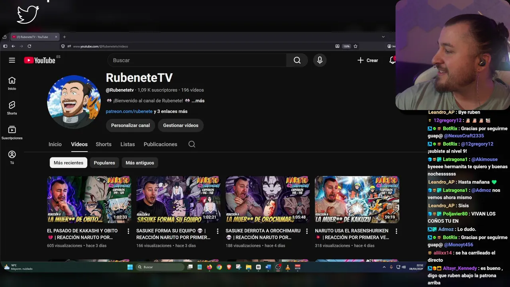Open the LA MUER** DE OBITO thumbnail
510x287 pixels.
(89, 199)
